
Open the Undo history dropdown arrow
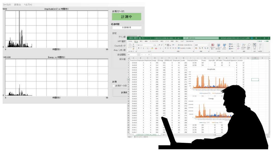pos(145,38)
